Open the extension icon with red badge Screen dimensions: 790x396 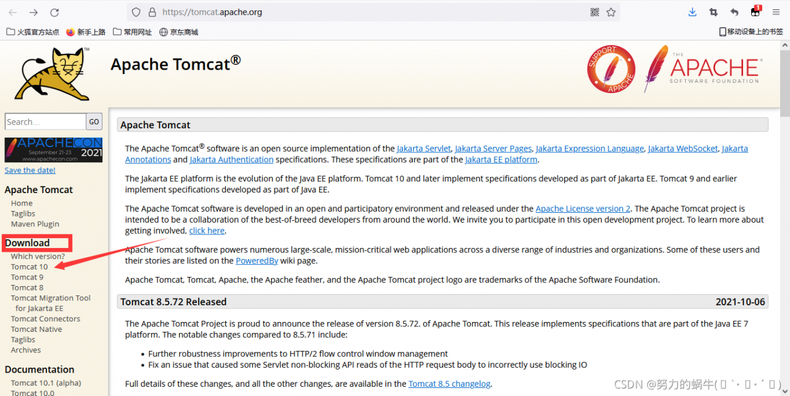tap(755, 12)
